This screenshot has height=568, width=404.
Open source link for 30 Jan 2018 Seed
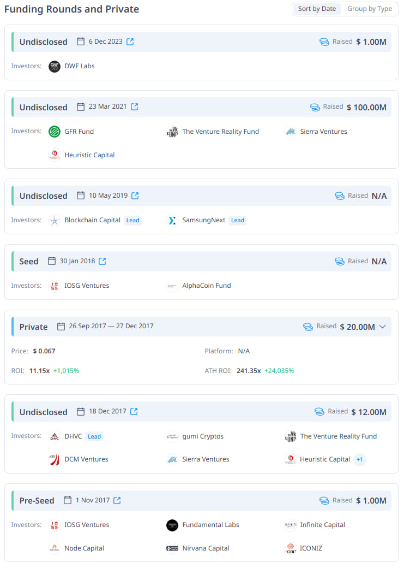(x=102, y=261)
